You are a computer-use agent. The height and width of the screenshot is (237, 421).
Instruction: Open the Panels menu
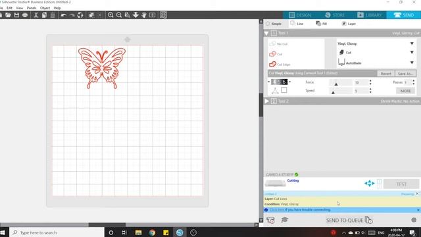tap(32, 8)
